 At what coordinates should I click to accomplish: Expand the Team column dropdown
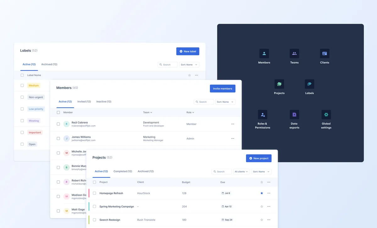click(x=148, y=112)
